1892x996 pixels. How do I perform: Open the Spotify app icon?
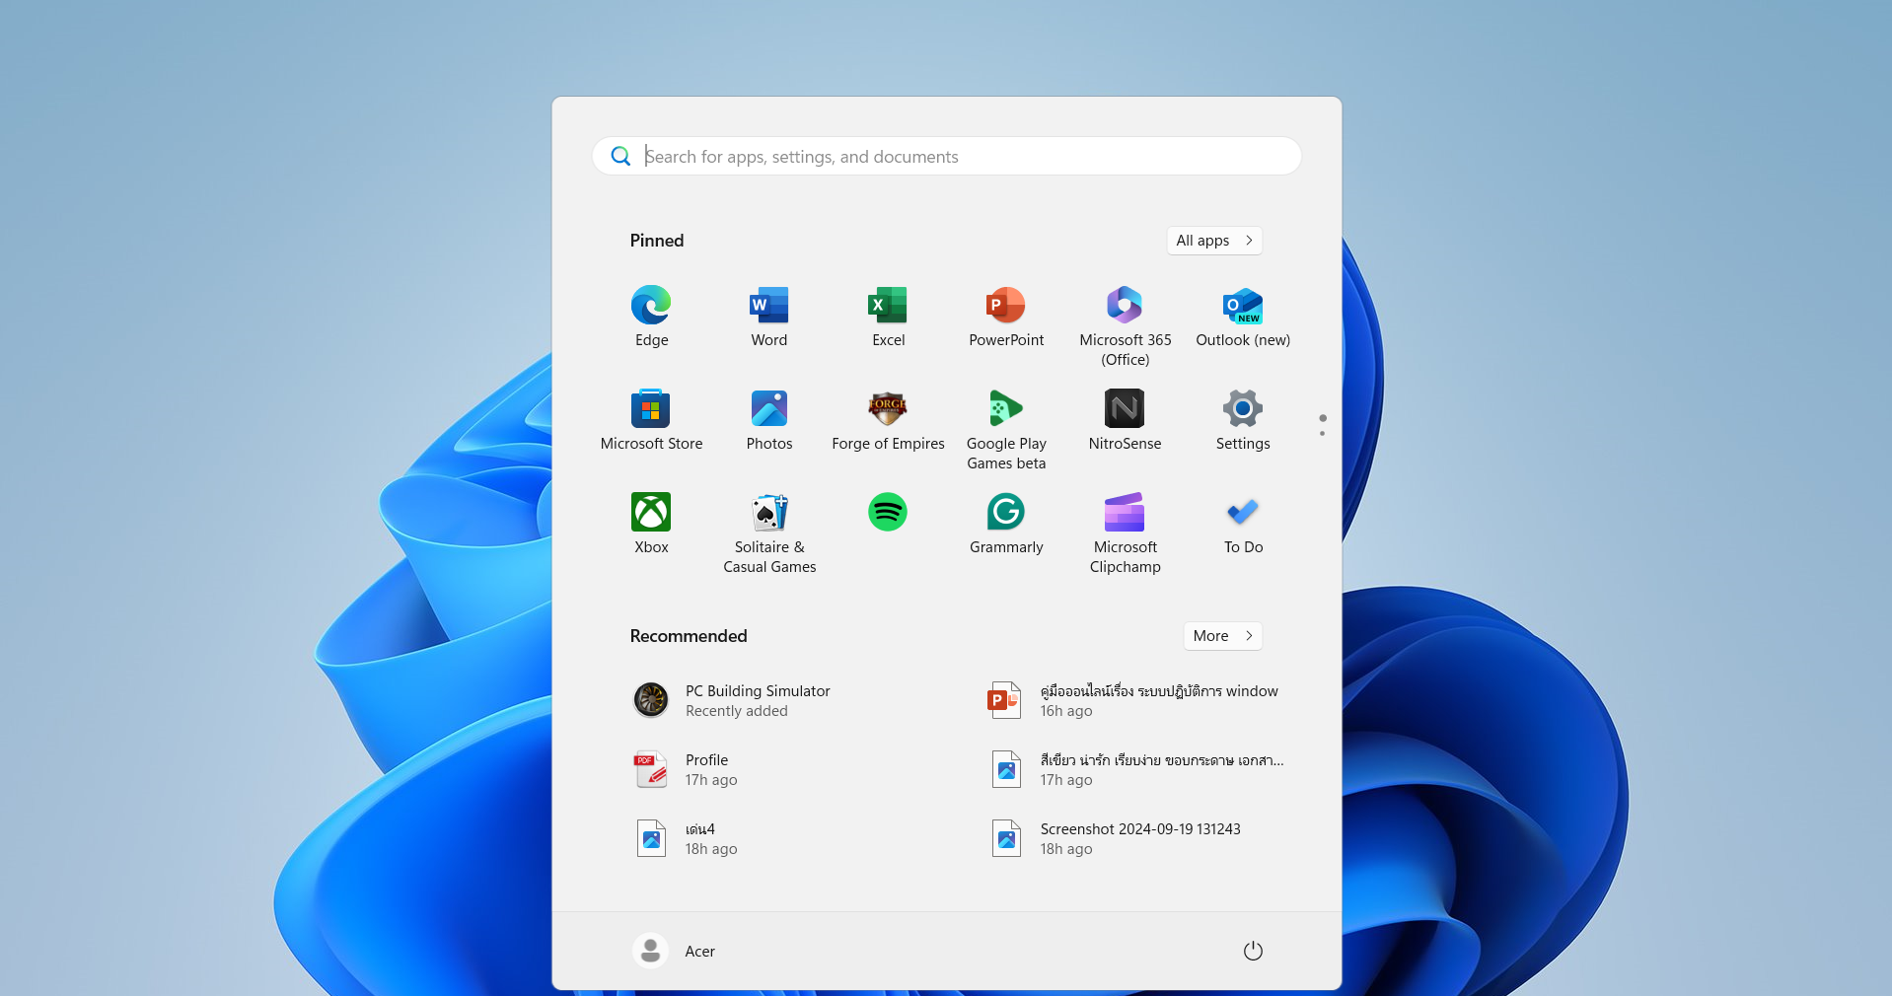(888, 512)
